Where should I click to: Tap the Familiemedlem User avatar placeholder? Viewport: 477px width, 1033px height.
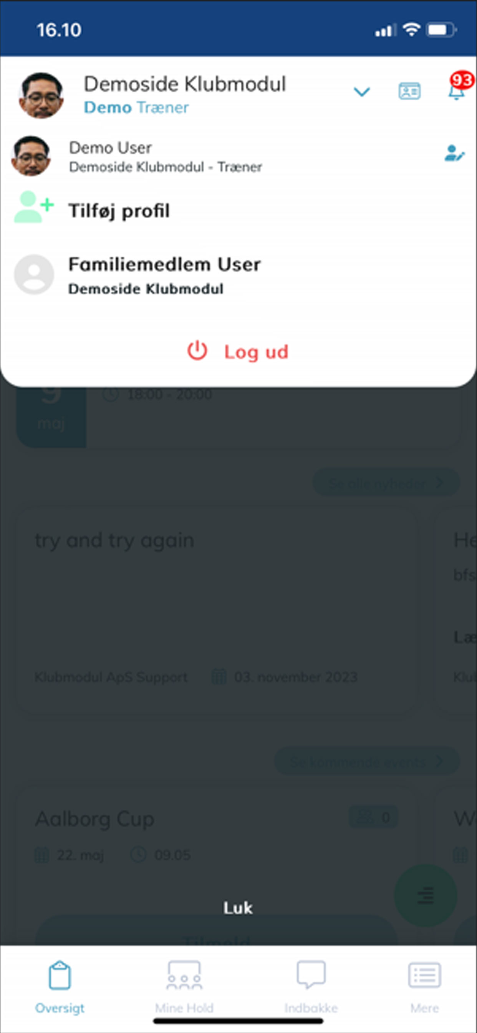[34, 275]
